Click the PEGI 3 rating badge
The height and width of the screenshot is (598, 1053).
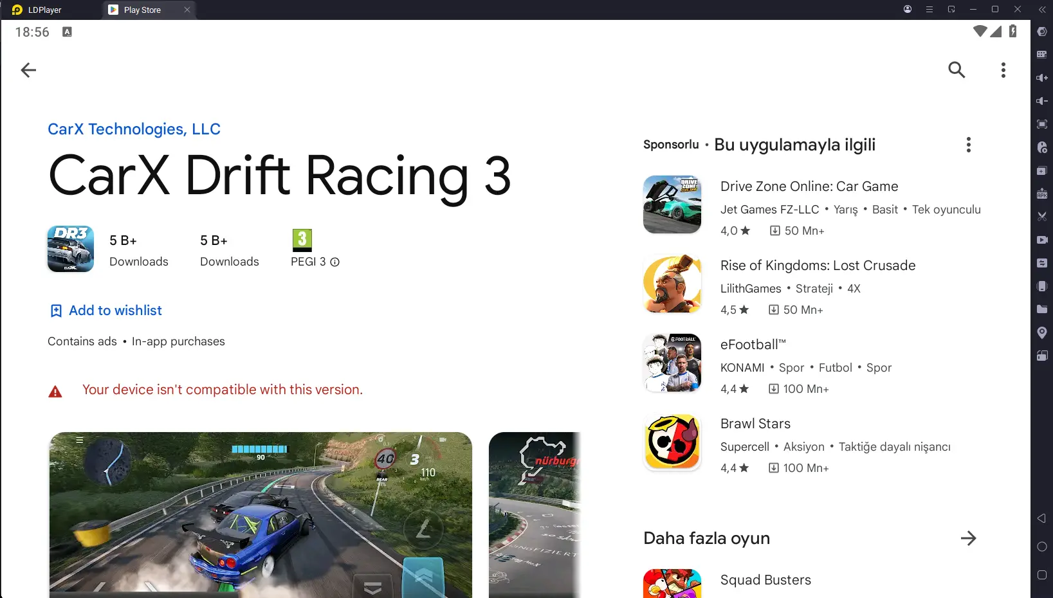point(302,240)
